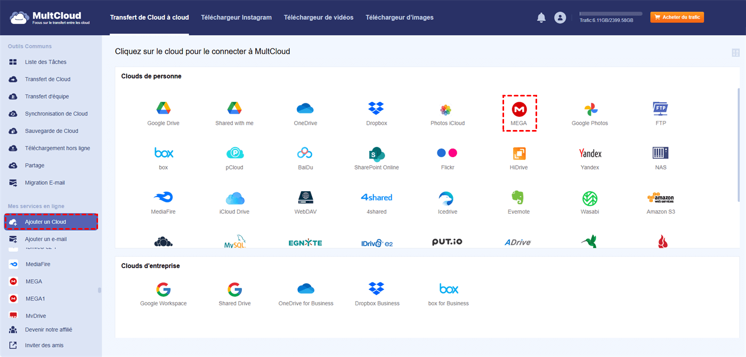Open Téléchargeur de vidéos tab
This screenshot has height=357, width=746.
[319, 18]
